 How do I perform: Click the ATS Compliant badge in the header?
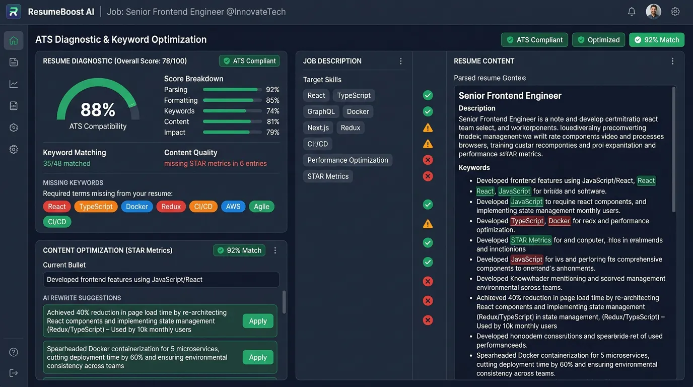534,40
